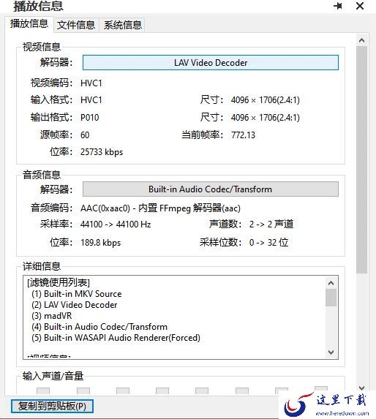Select the Built-in MKV Source filter line
Image resolution: width=376 pixels, height=419 pixels.
point(77,294)
